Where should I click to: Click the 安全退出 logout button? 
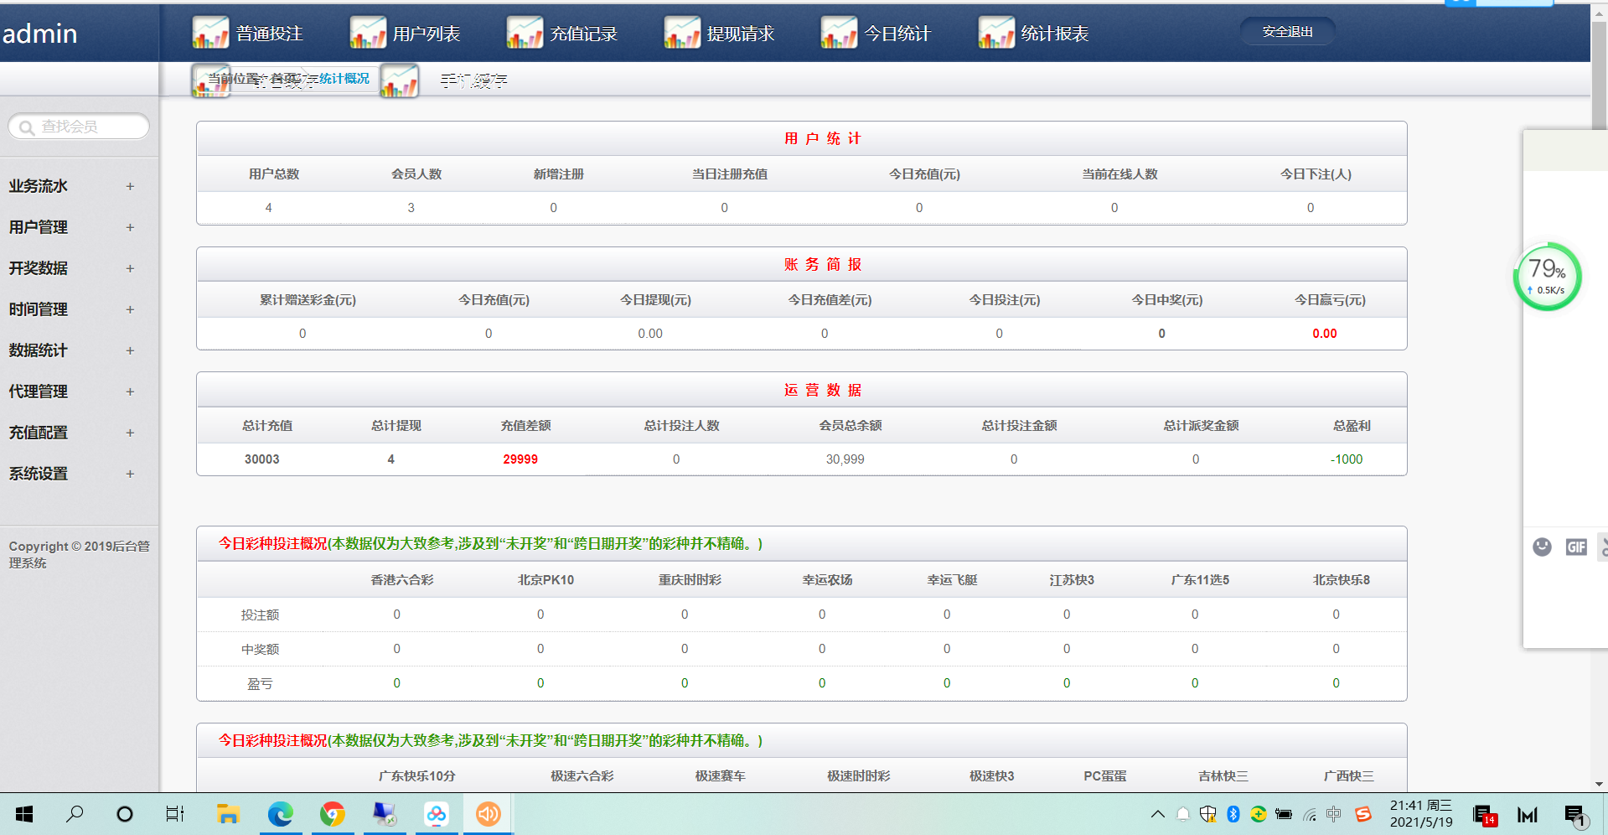1287,32
